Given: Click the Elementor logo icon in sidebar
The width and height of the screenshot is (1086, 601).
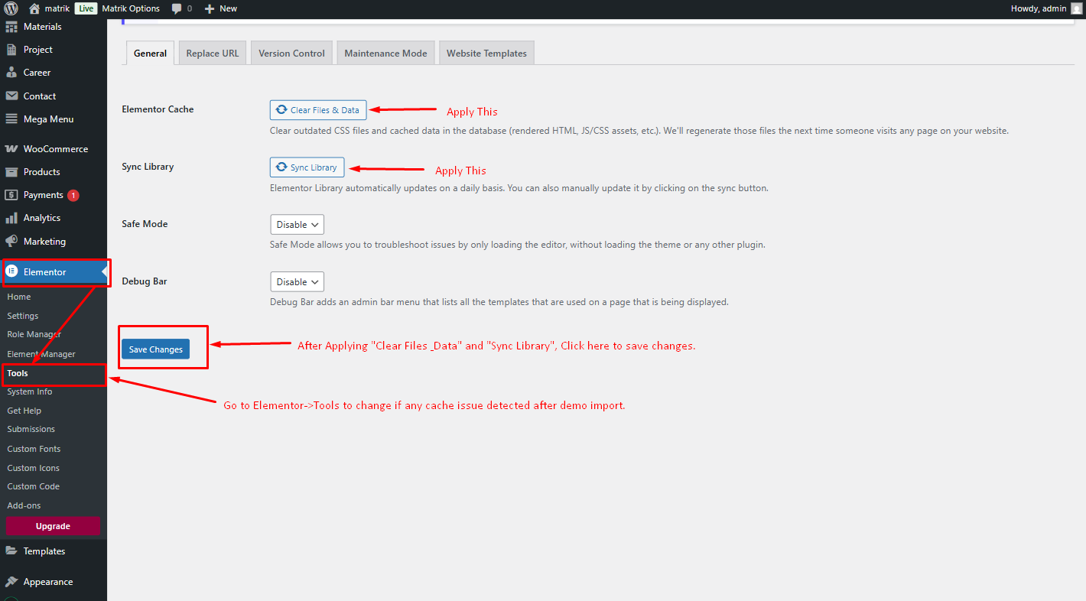Looking at the screenshot, I should coord(11,271).
